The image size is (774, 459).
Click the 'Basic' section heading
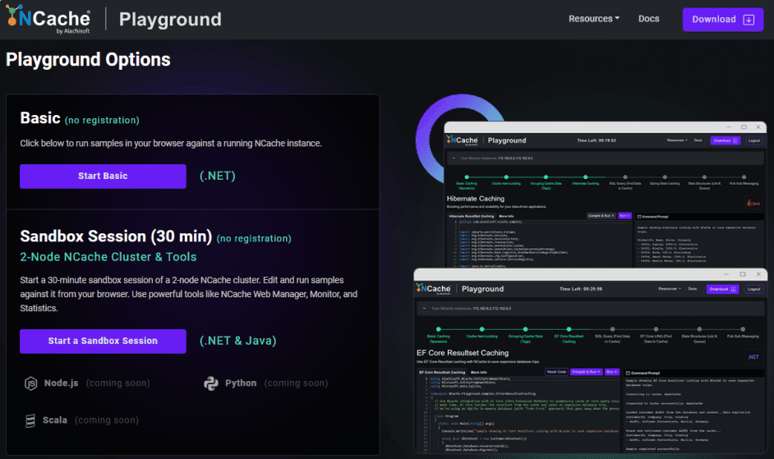tap(40, 118)
